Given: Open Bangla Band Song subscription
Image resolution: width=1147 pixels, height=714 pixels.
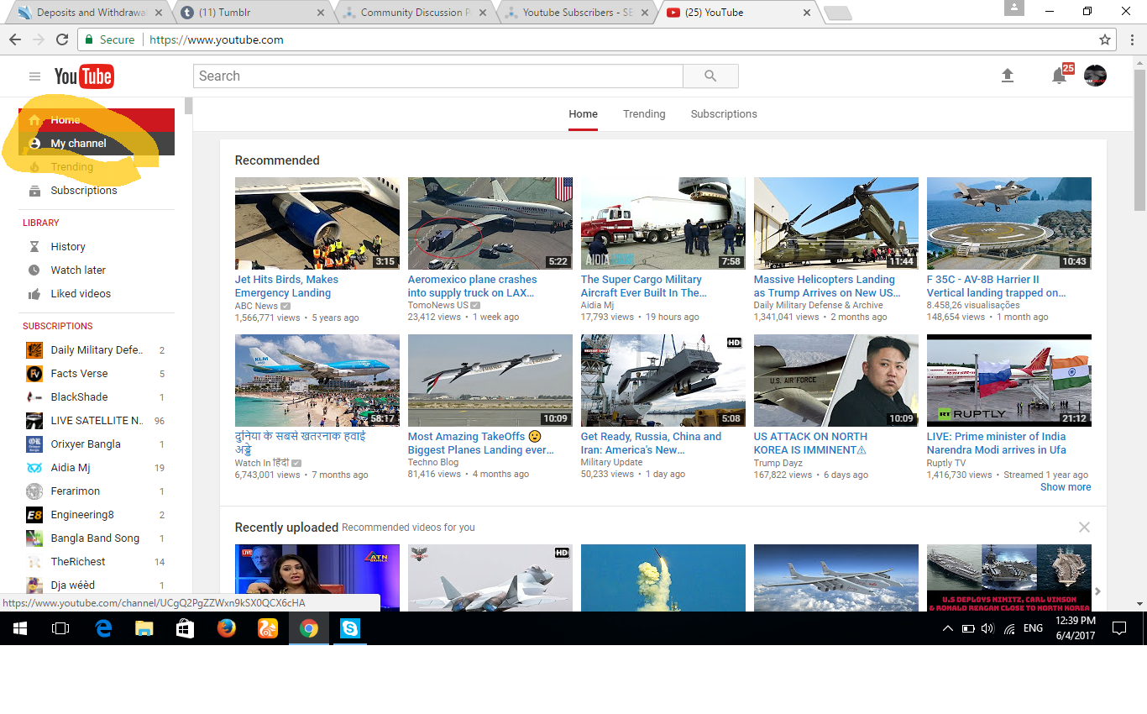Looking at the screenshot, I should (97, 538).
